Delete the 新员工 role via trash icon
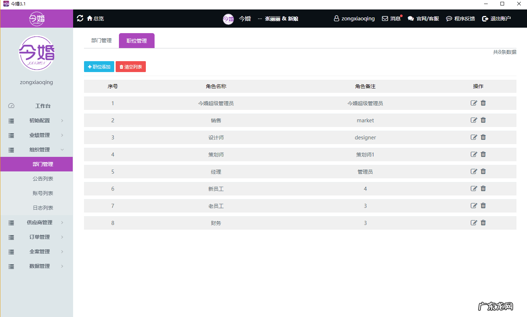This screenshot has height=317, width=527. pos(483,189)
